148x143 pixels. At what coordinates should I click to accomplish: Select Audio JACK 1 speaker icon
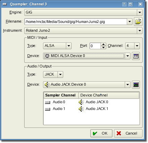[x=81, y=109]
